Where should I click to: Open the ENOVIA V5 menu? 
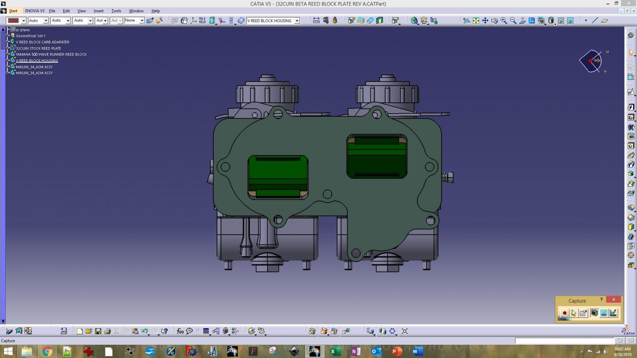(35, 11)
